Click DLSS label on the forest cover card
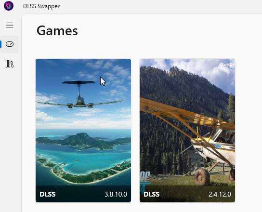Viewport: 262px width, 212px height. (x=152, y=194)
